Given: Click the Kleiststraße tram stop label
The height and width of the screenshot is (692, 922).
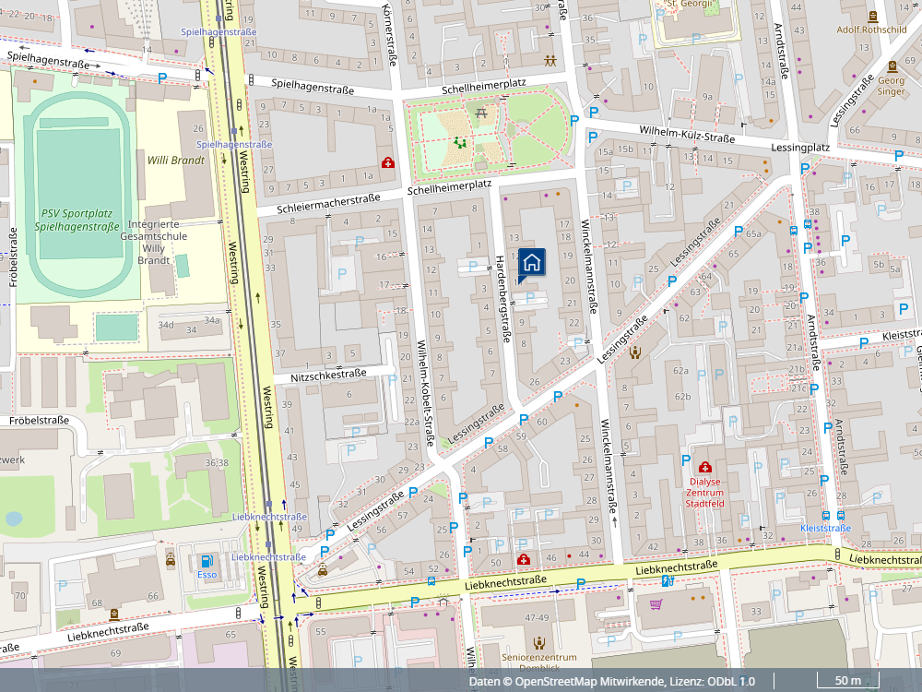Looking at the screenshot, I should tap(825, 529).
